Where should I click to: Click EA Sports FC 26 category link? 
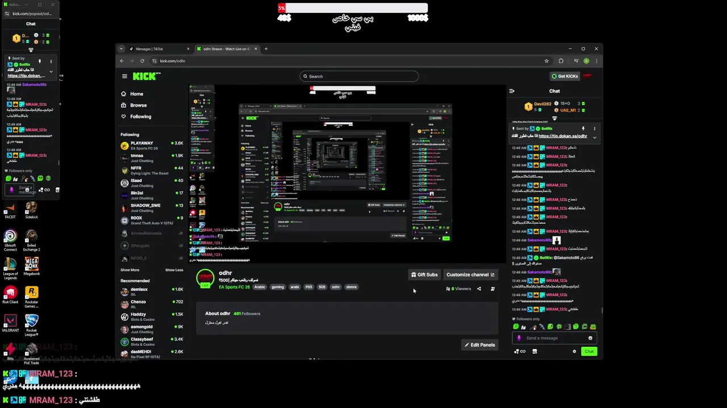[234, 287]
